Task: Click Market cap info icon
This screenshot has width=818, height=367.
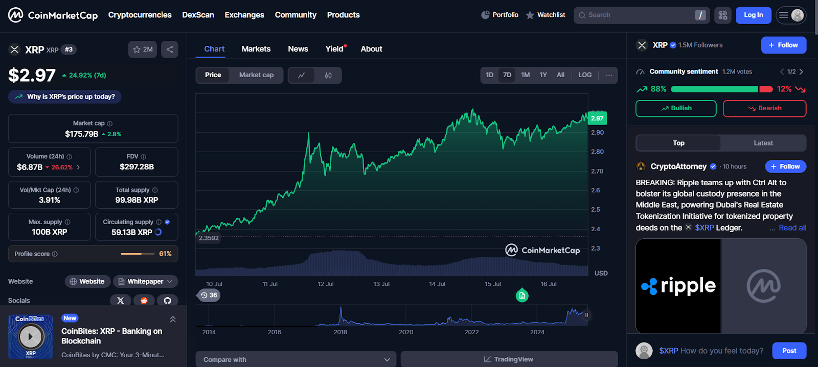Action: point(110,124)
